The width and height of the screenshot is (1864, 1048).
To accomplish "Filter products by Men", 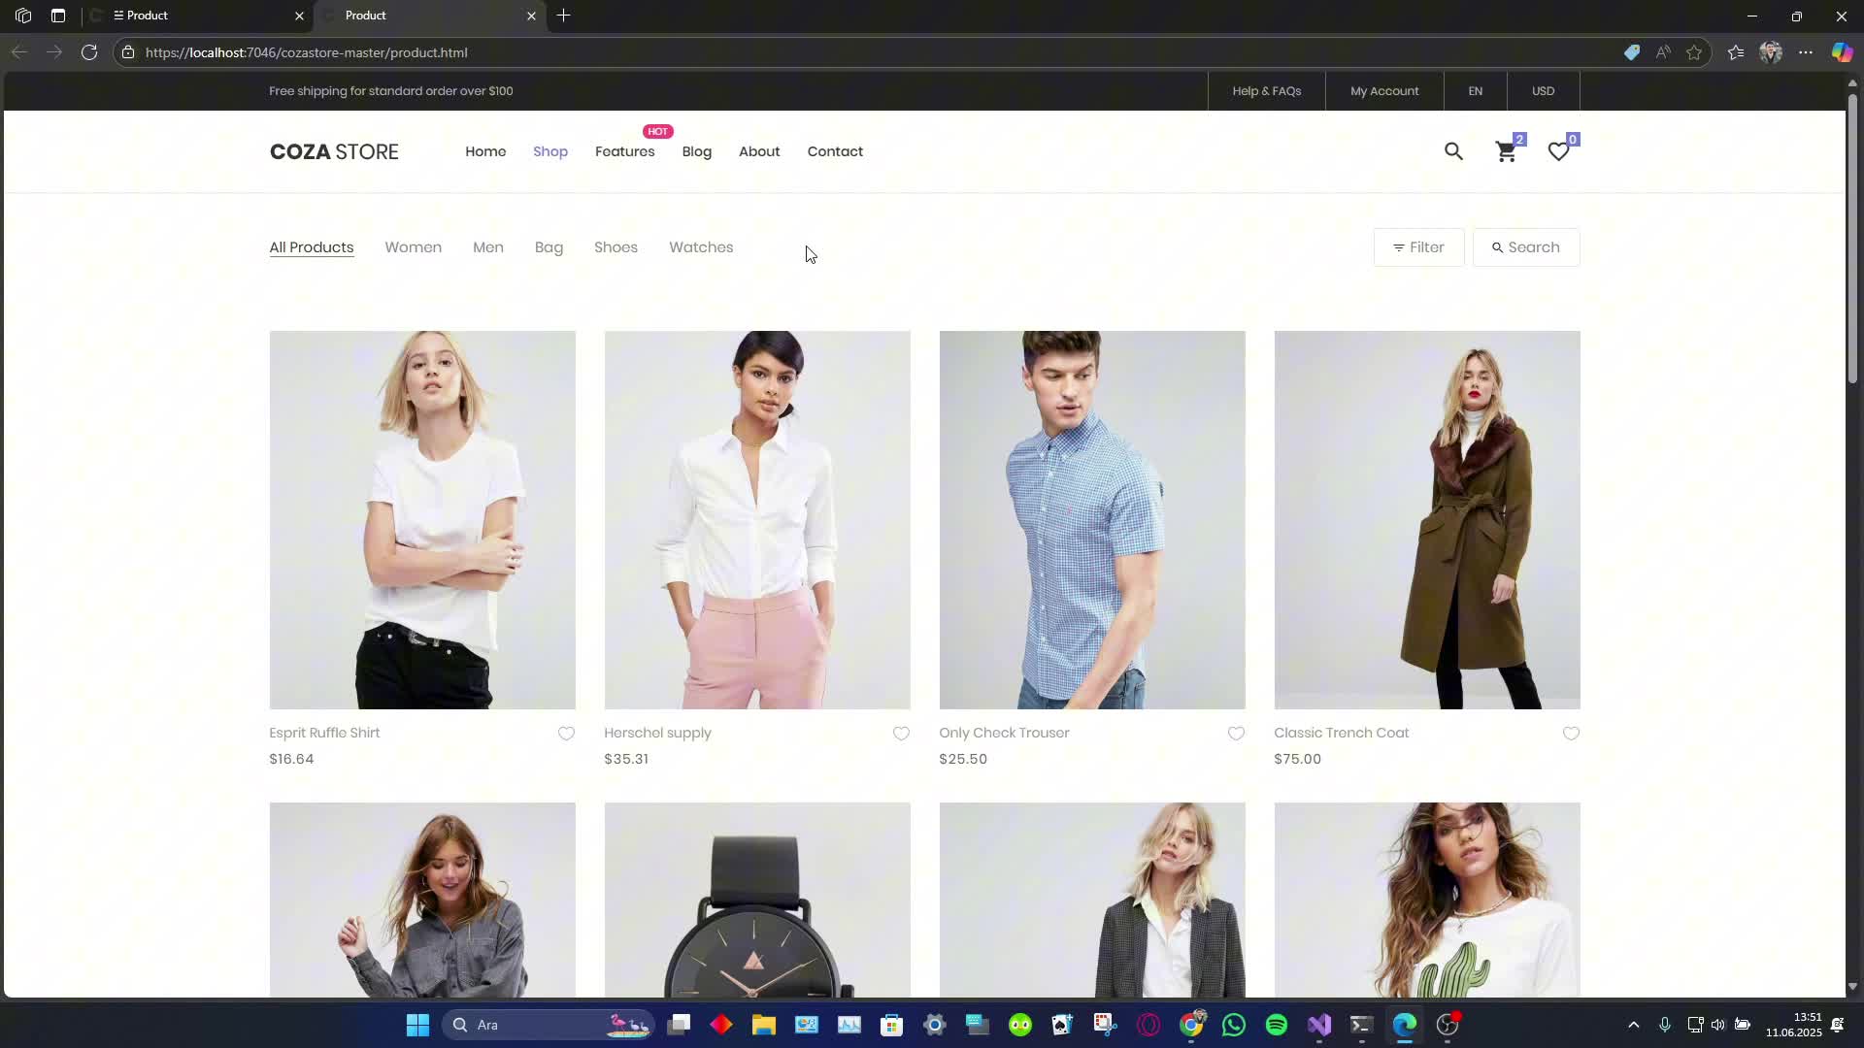I will pyautogui.click(x=488, y=247).
